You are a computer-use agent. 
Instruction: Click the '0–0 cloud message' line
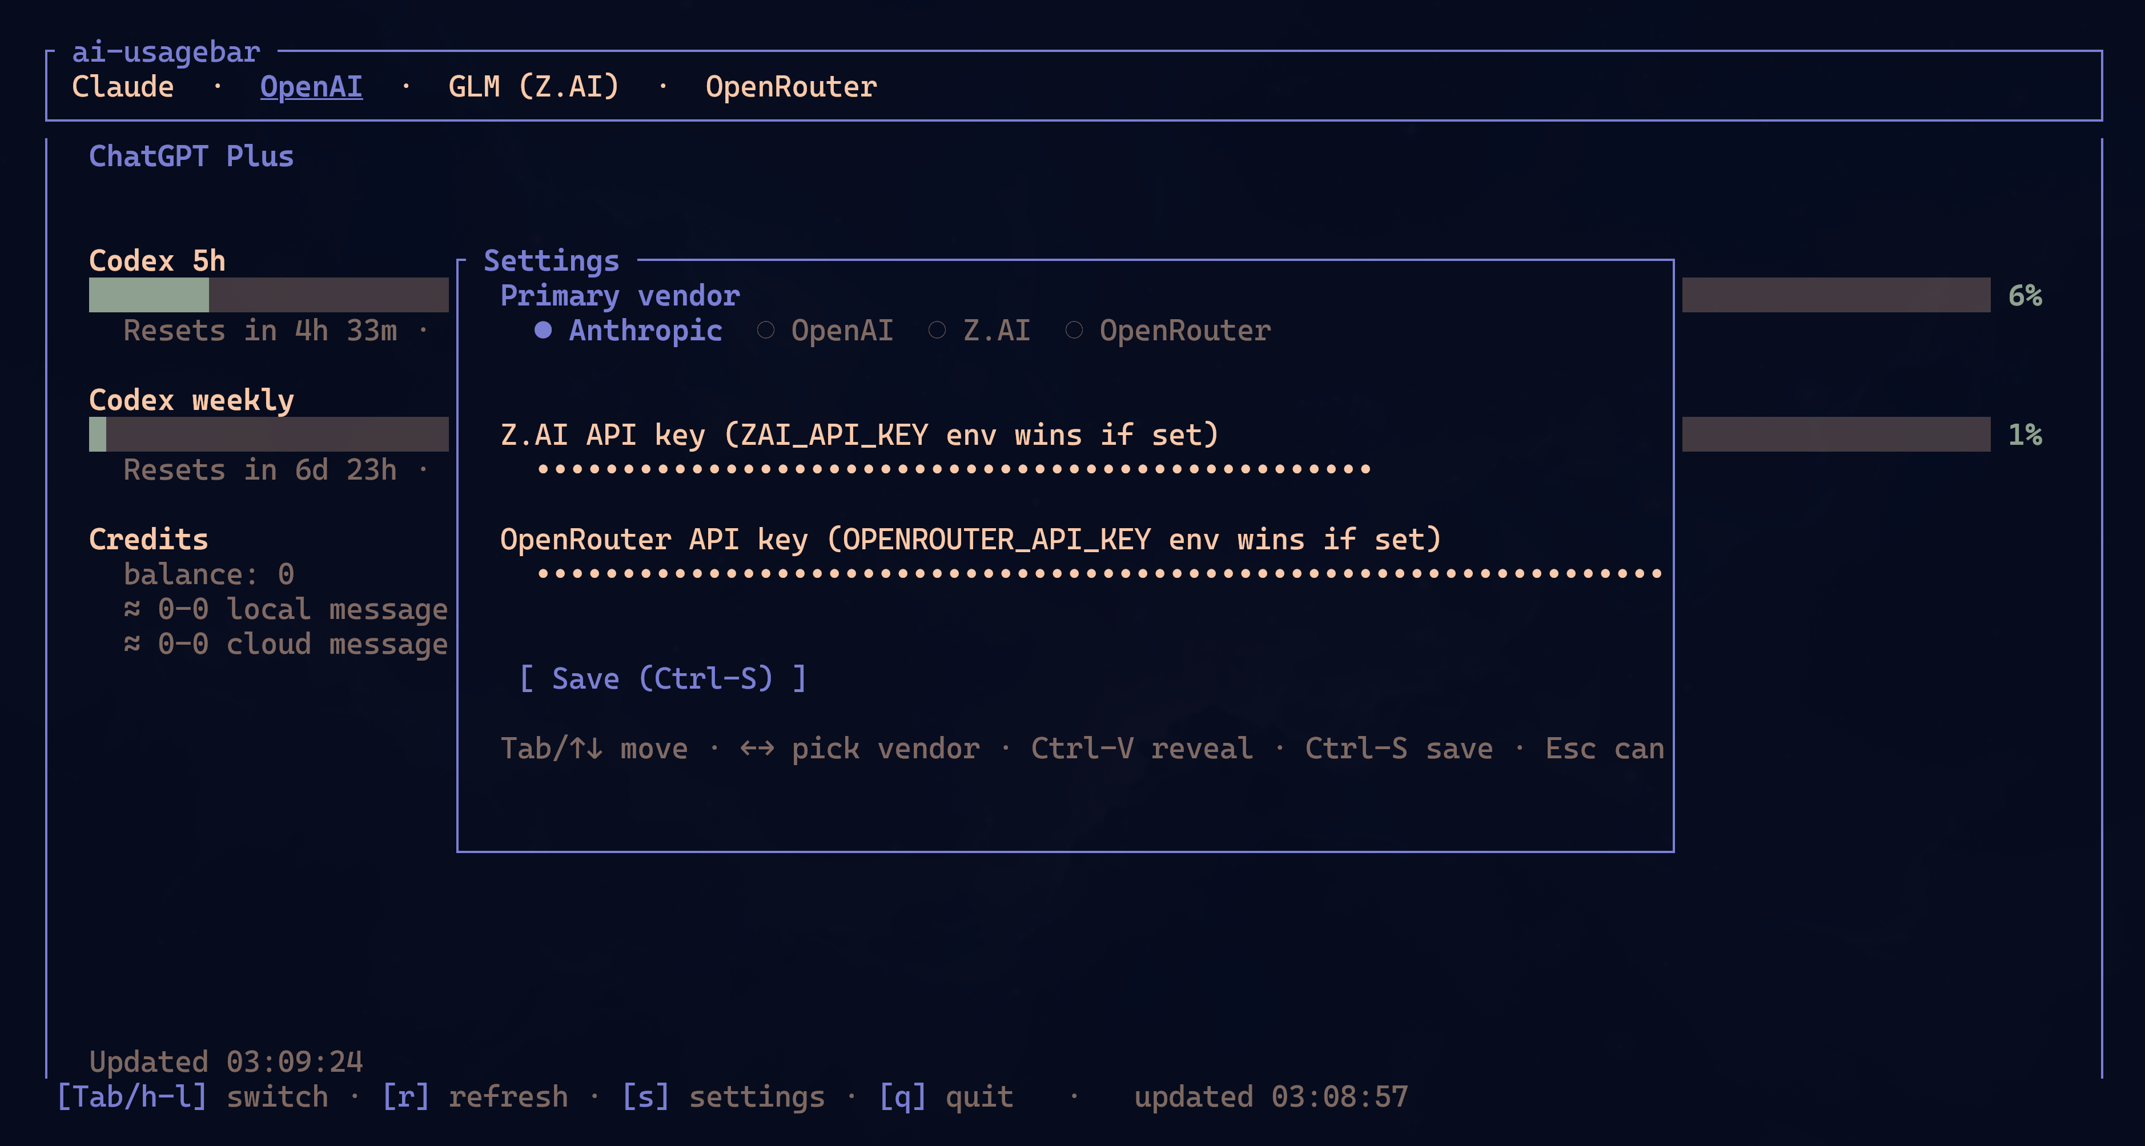tap(287, 644)
